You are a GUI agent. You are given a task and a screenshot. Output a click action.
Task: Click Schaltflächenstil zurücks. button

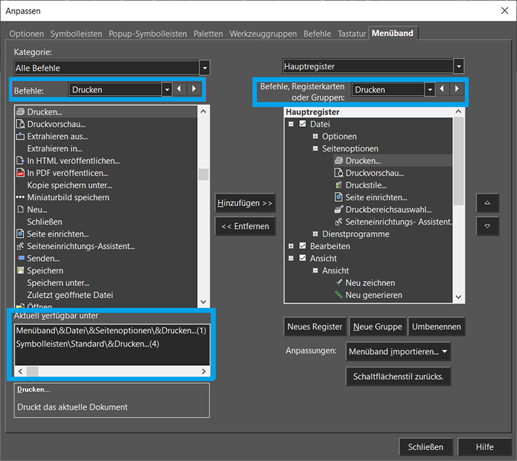click(x=398, y=376)
